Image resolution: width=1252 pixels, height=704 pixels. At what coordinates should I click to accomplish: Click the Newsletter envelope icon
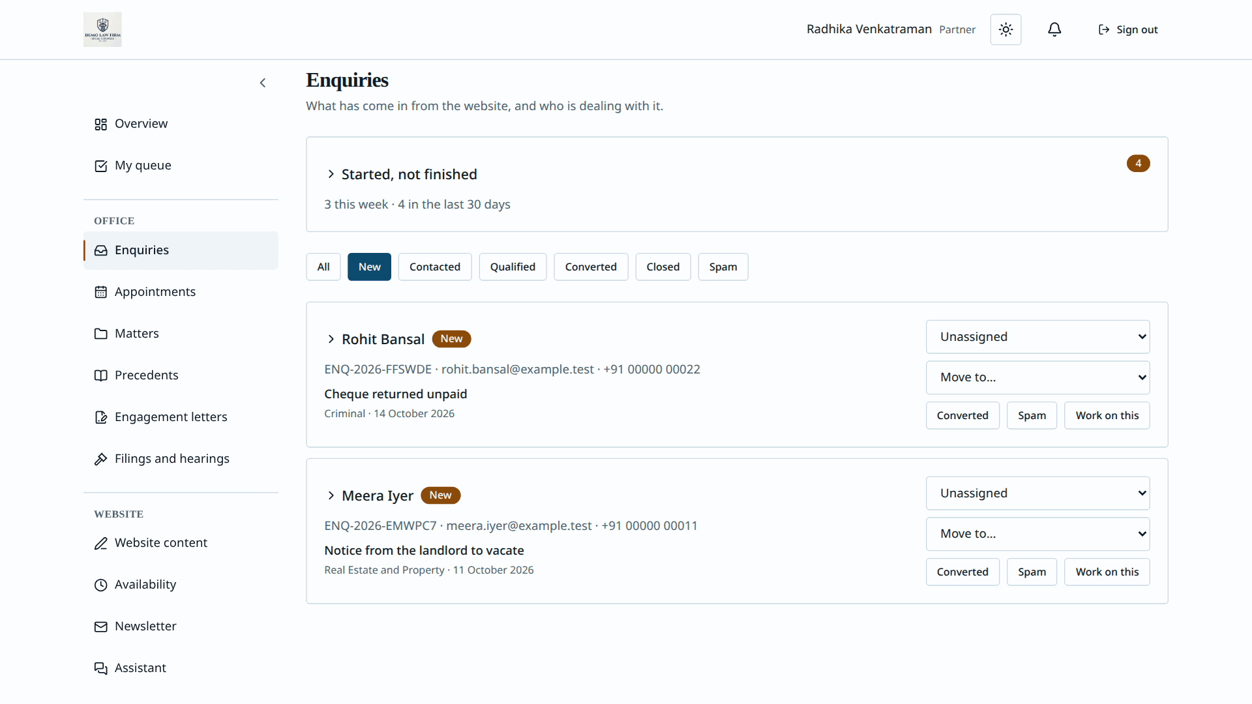[x=100, y=626]
